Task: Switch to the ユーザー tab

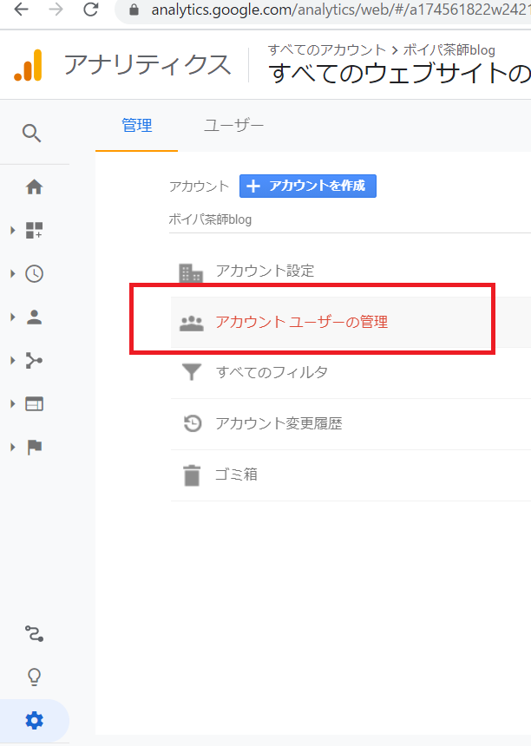Action: (x=233, y=126)
